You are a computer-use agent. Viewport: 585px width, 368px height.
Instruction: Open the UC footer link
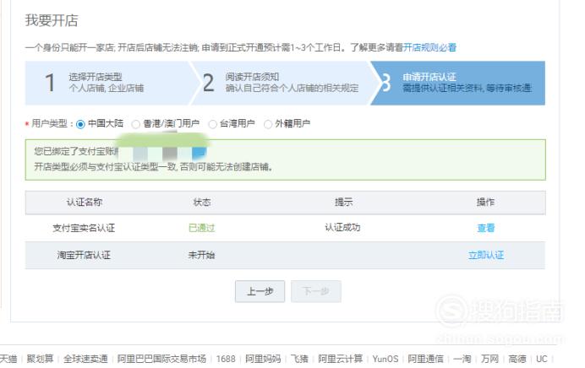click(x=542, y=359)
